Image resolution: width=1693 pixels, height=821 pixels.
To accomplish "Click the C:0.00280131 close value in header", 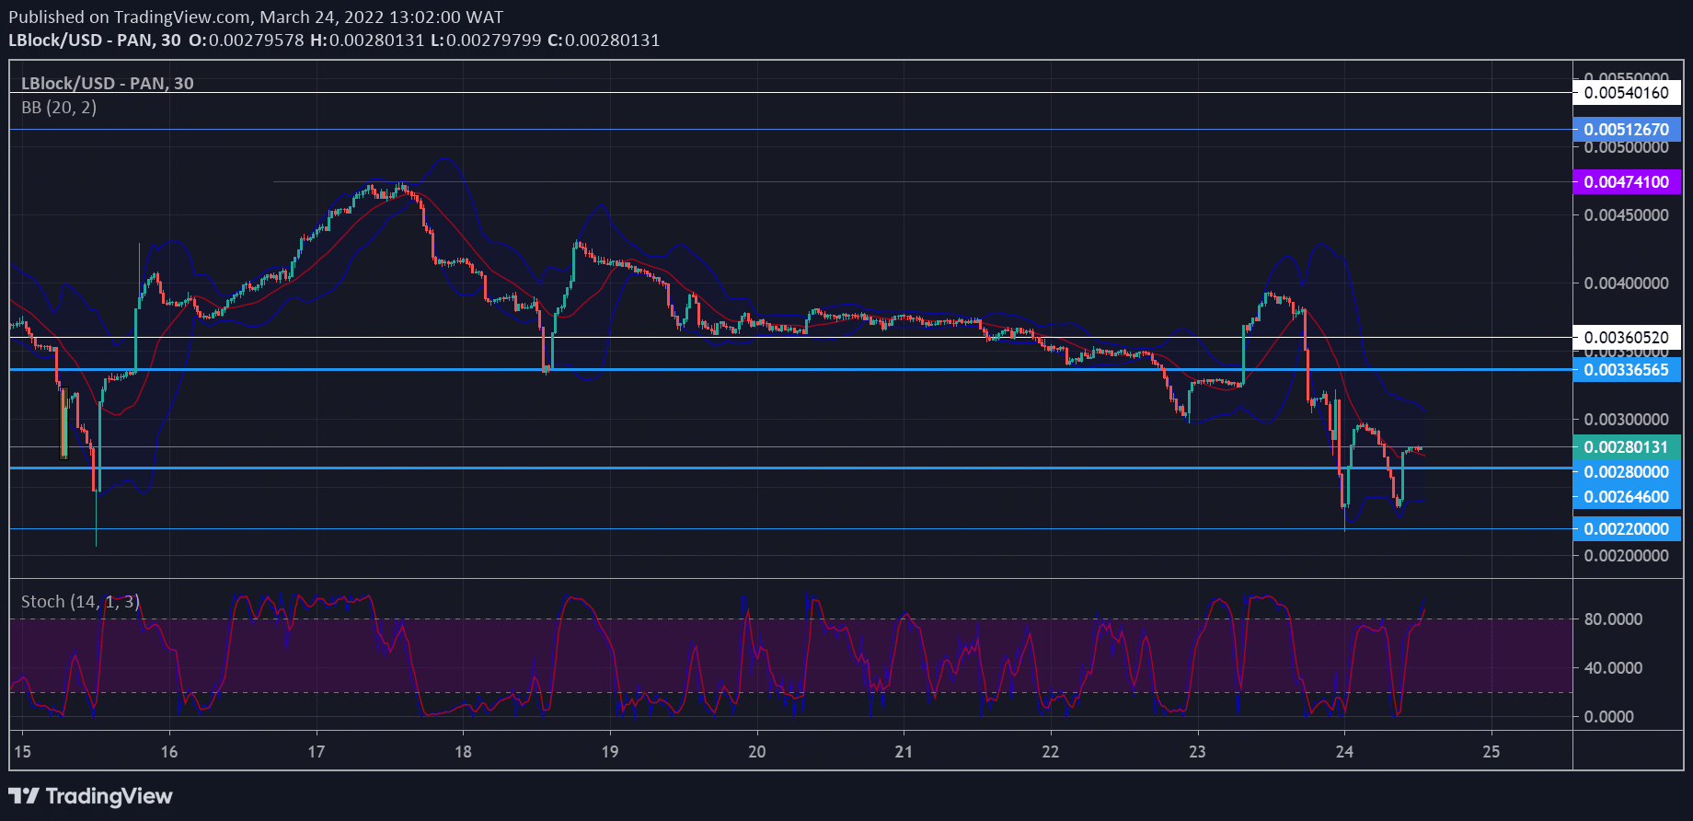I will click(604, 40).
